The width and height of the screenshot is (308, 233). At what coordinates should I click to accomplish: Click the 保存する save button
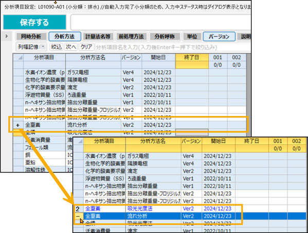[x=34, y=22]
